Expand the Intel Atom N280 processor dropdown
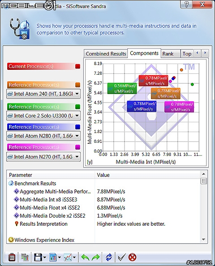The height and width of the screenshot is (266, 215). tap(77, 136)
